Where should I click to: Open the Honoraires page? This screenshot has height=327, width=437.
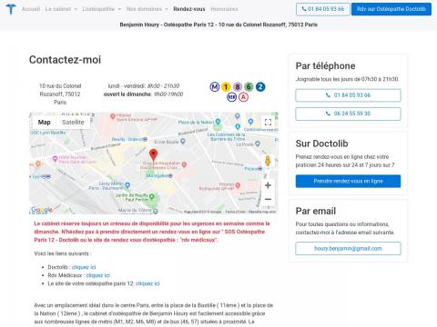click(x=224, y=9)
